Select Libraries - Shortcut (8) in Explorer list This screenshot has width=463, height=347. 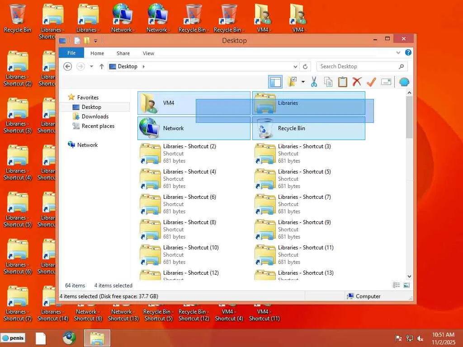tap(194, 230)
